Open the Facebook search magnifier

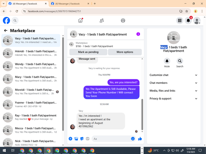pyautogui.click(x=15, y=21)
